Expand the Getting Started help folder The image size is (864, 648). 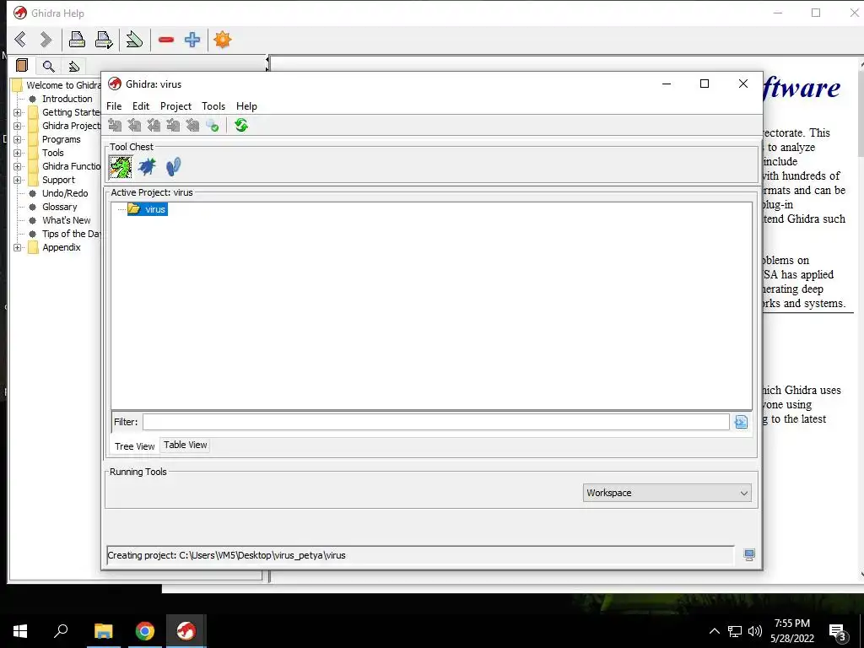17,112
